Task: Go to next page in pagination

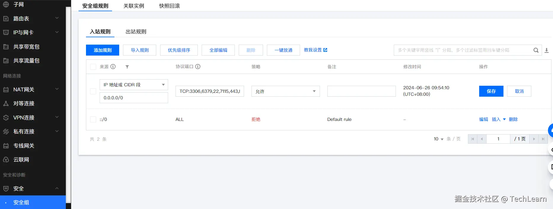Action: click(534, 139)
